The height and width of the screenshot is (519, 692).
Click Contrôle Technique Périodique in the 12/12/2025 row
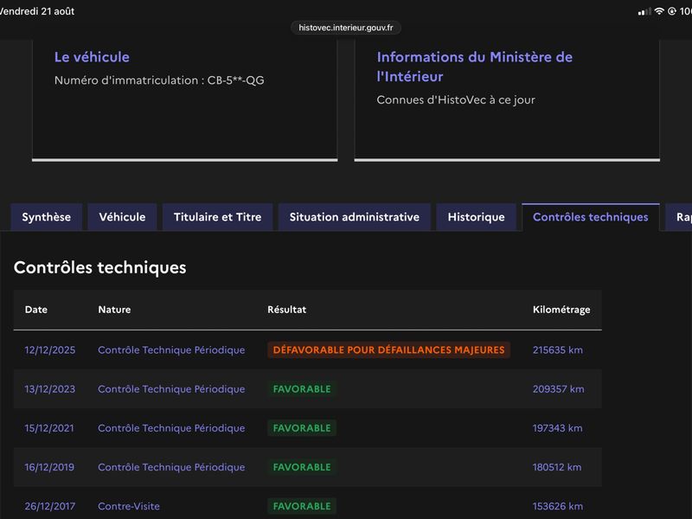(x=171, y=350)
